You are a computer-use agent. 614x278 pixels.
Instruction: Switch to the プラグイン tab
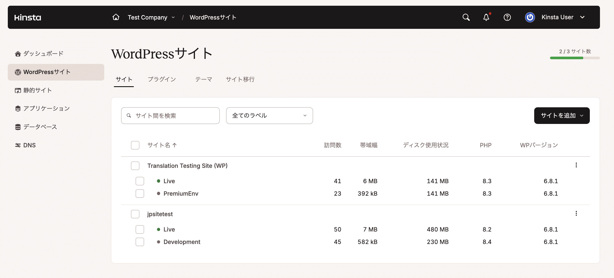point(162,79)
